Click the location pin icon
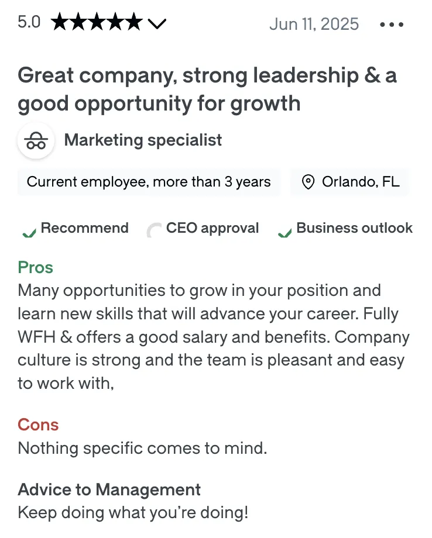The image size is (432, 538). [x=308, y=182]
